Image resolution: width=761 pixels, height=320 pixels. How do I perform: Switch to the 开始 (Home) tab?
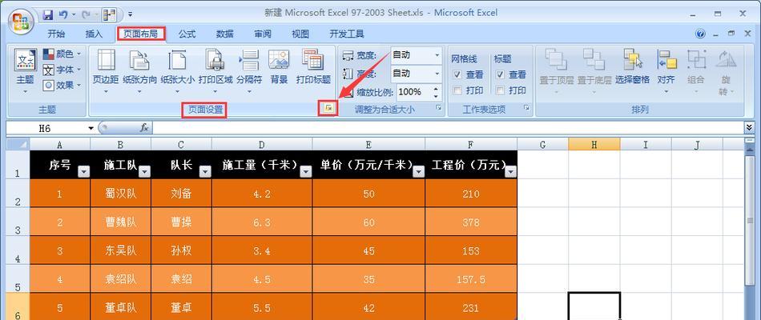point(56,34)
